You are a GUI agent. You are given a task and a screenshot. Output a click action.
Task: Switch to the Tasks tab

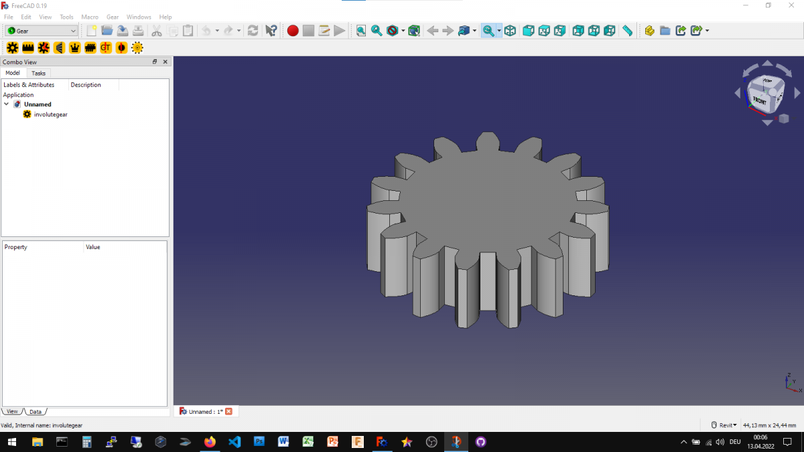[x=38, y=72]
